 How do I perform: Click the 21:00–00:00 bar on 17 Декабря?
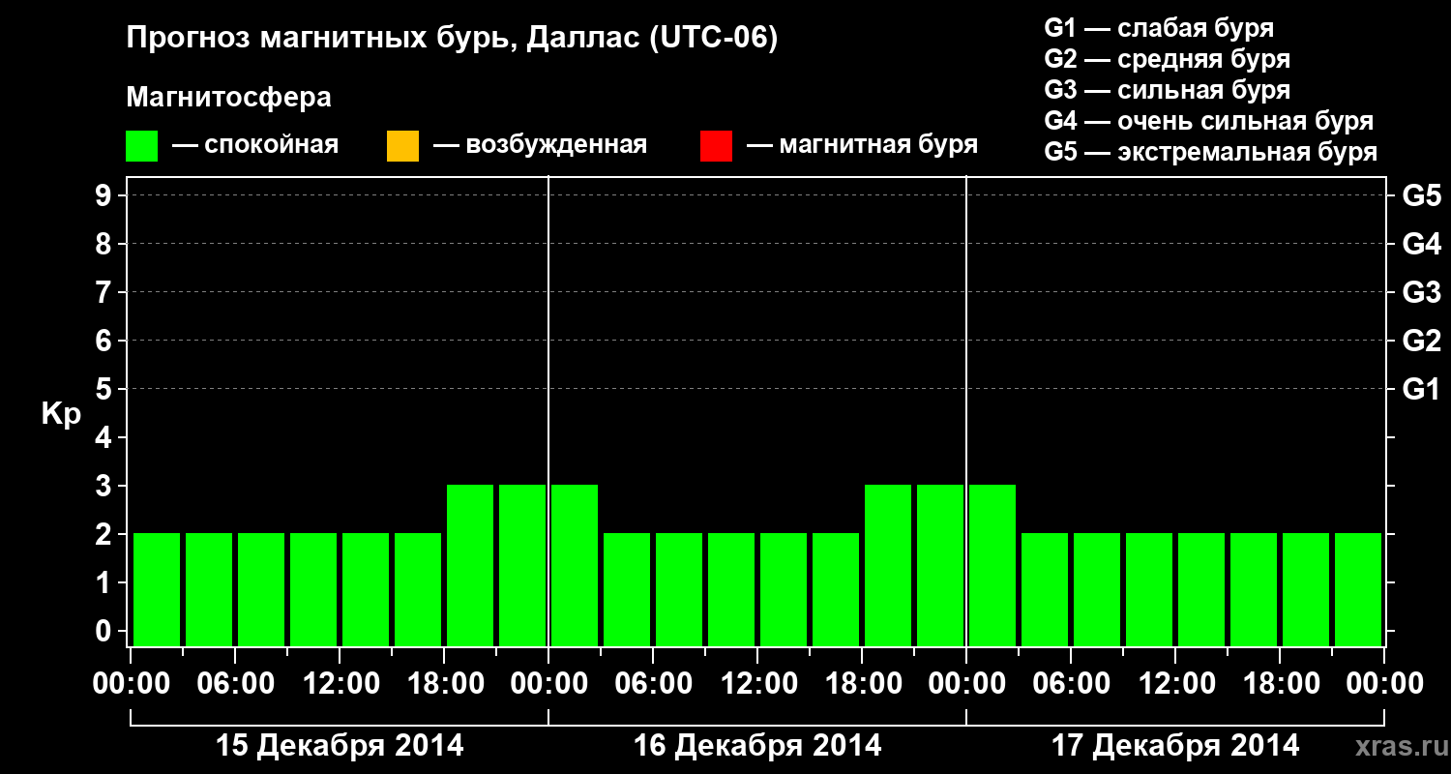(x=1358, y=589)
